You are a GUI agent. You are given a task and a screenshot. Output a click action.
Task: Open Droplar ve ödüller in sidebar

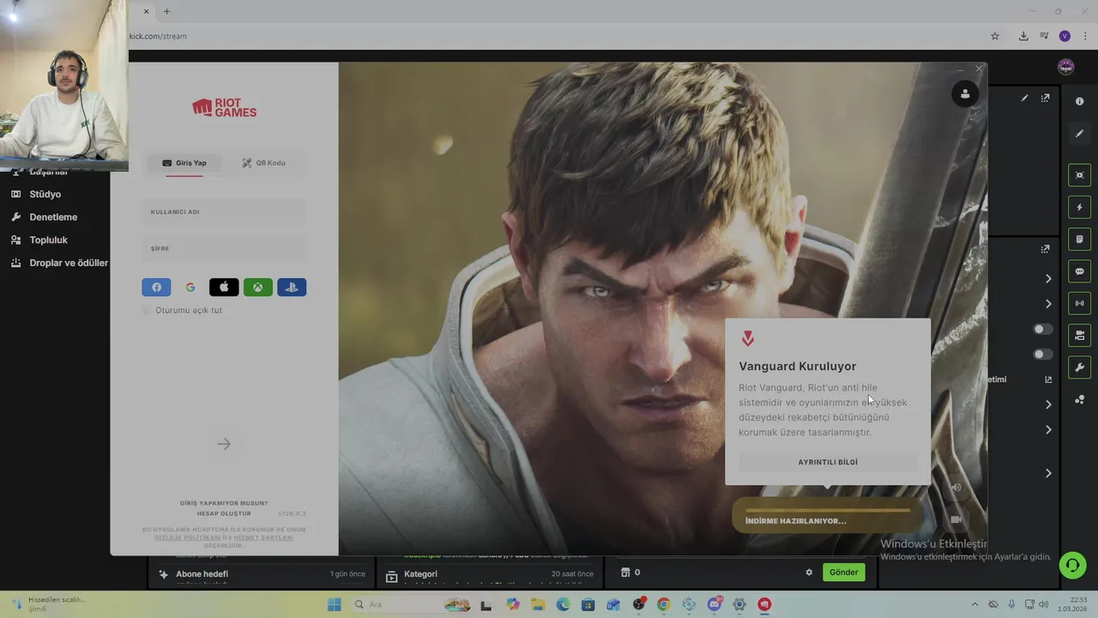coord(69,263)
